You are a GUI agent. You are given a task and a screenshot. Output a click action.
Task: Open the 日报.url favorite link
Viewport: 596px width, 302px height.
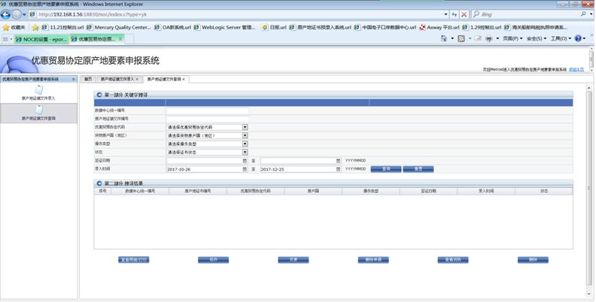point(274,27)
